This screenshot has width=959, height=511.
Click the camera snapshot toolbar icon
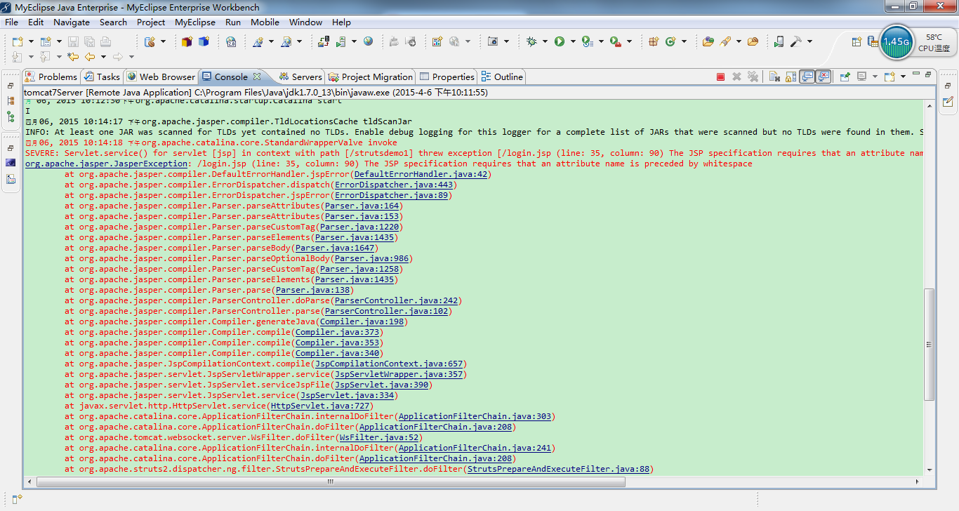pyautogui.click(x=493, y=41)
